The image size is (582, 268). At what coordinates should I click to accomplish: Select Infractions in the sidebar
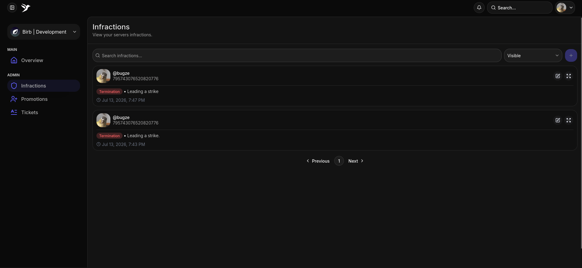[44, 86]
